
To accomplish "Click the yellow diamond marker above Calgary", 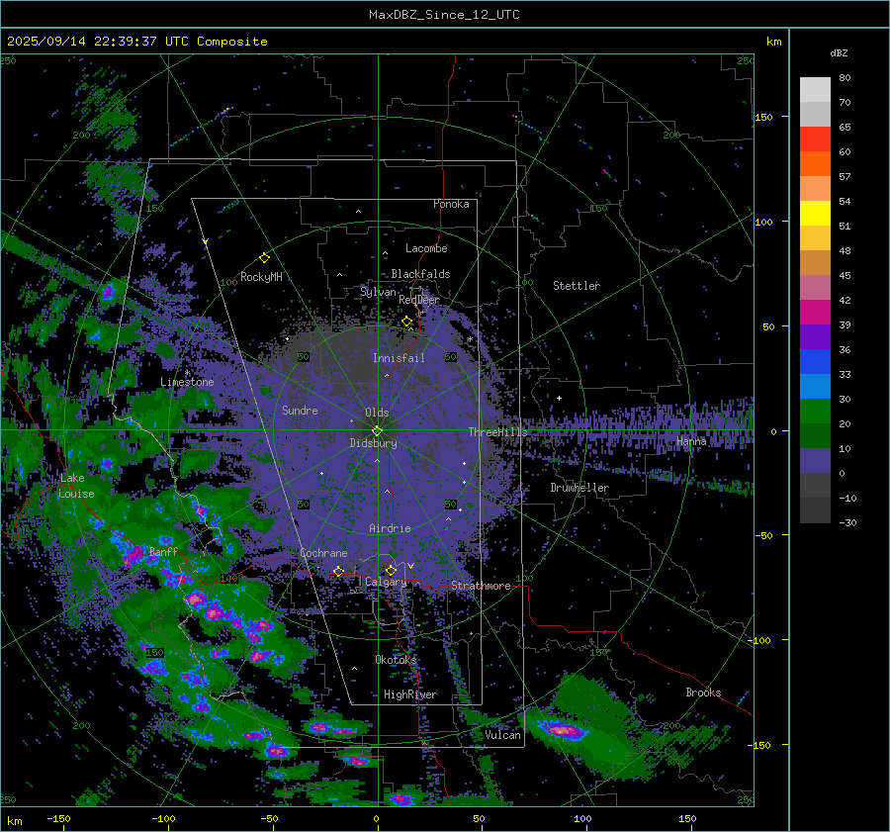I will 391,570.
